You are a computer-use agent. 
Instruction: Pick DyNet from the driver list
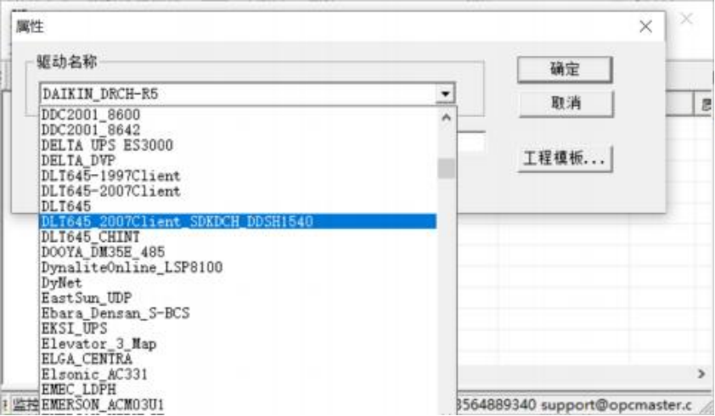coord(238,283)
